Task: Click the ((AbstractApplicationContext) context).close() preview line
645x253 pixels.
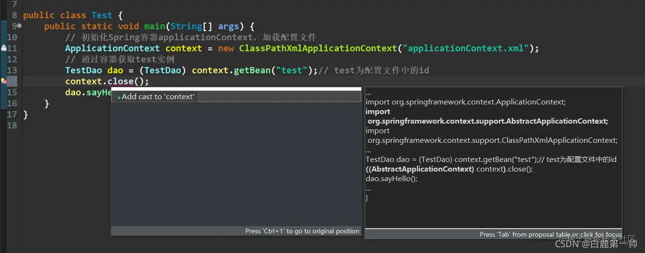Action: 449,169
